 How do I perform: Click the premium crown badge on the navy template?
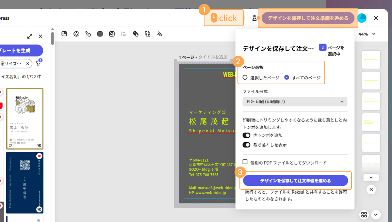(39, 209)
